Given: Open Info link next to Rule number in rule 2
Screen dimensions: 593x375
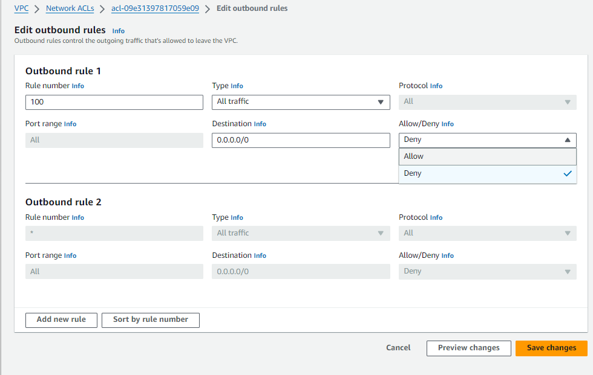Looking at the screenshot, I should coord(78,217).
